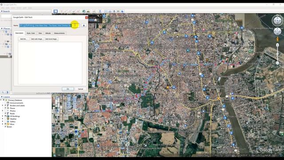Toggle the Roads layer checkbox
The height and width of the screenshot is (160, 284).
pos(5,113)
